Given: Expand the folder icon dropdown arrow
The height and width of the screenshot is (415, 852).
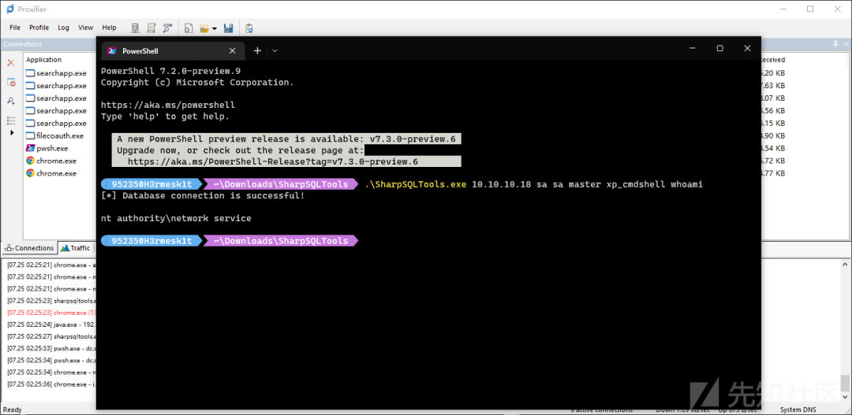Looking at the screenshot, I should point(215,28).
